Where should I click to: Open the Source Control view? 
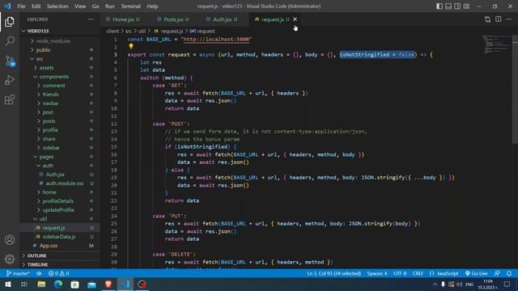tap(10, 61)
